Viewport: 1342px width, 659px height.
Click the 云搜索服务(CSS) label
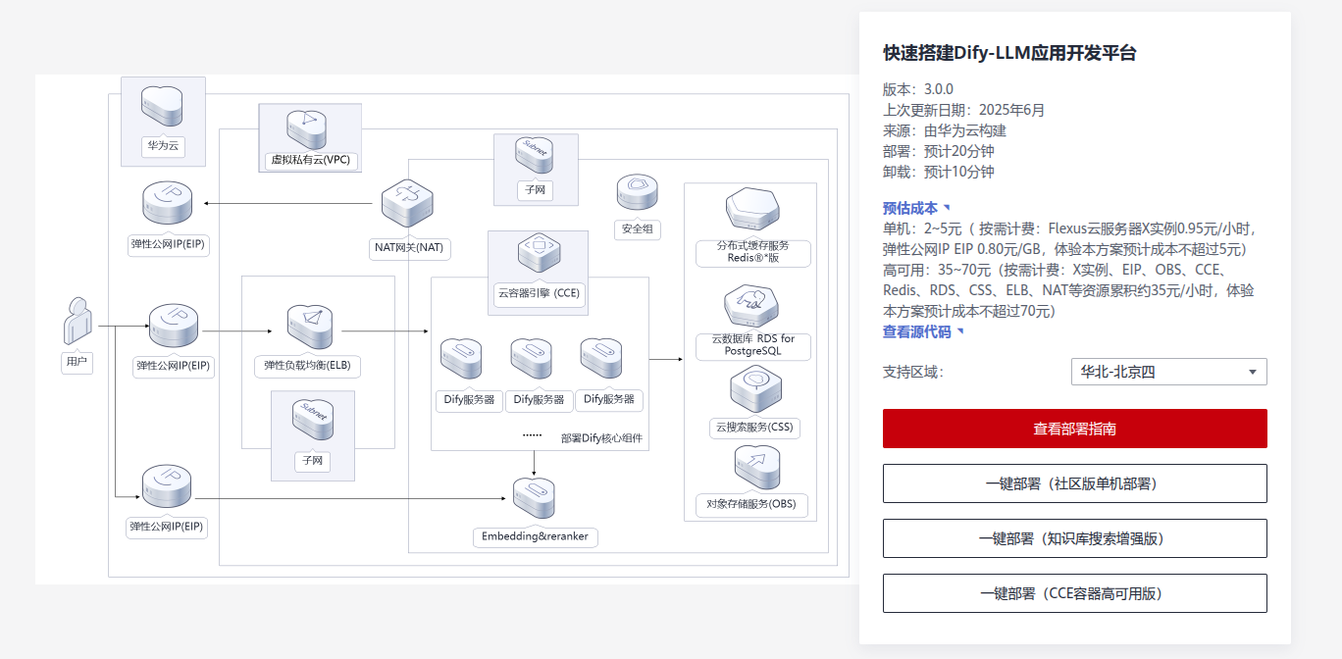click(754, 428)
